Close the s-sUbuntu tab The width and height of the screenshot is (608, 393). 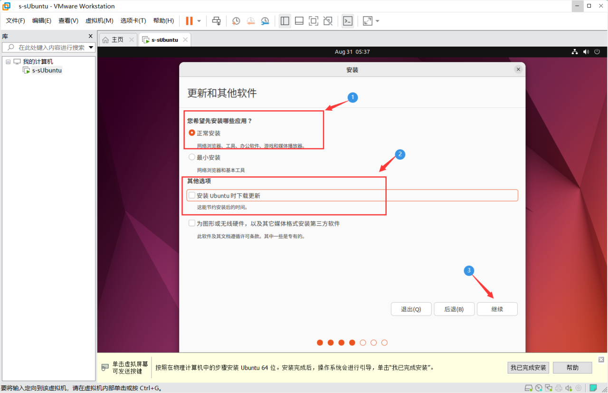point(185,40)
